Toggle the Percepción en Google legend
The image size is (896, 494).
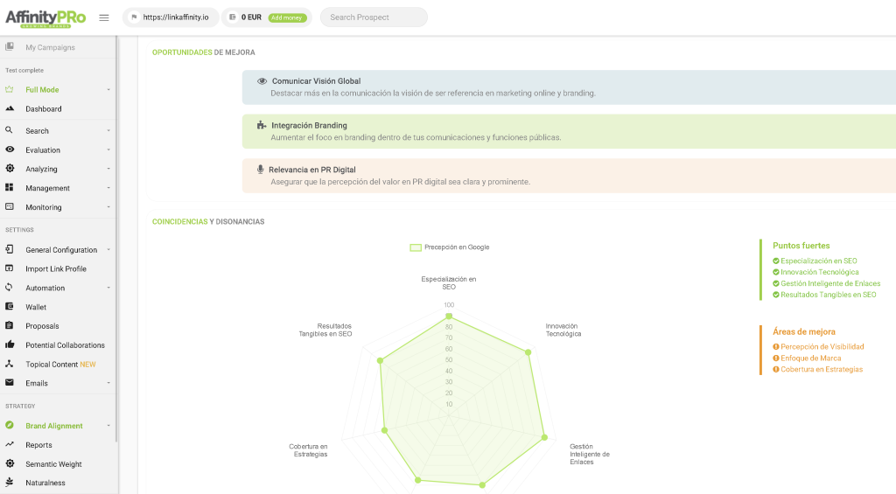click(450, 247)
